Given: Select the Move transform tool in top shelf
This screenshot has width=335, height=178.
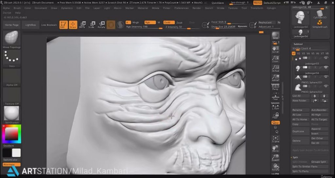Looking at the screenshot, I should click(82, 25).
